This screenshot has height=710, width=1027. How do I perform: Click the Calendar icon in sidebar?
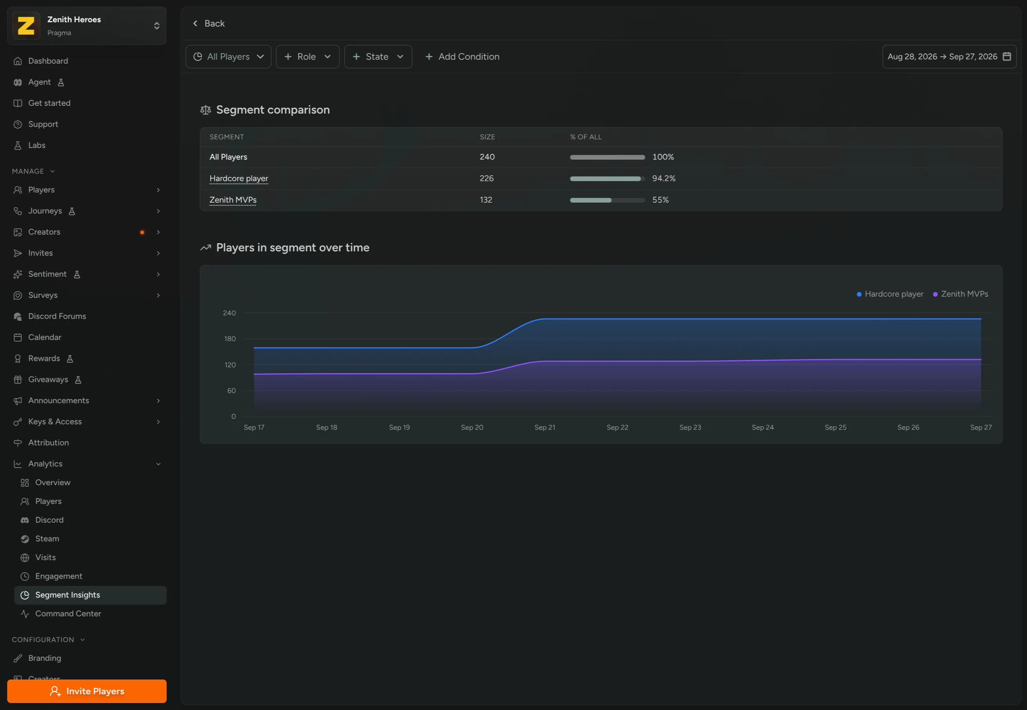coord(18,338)
